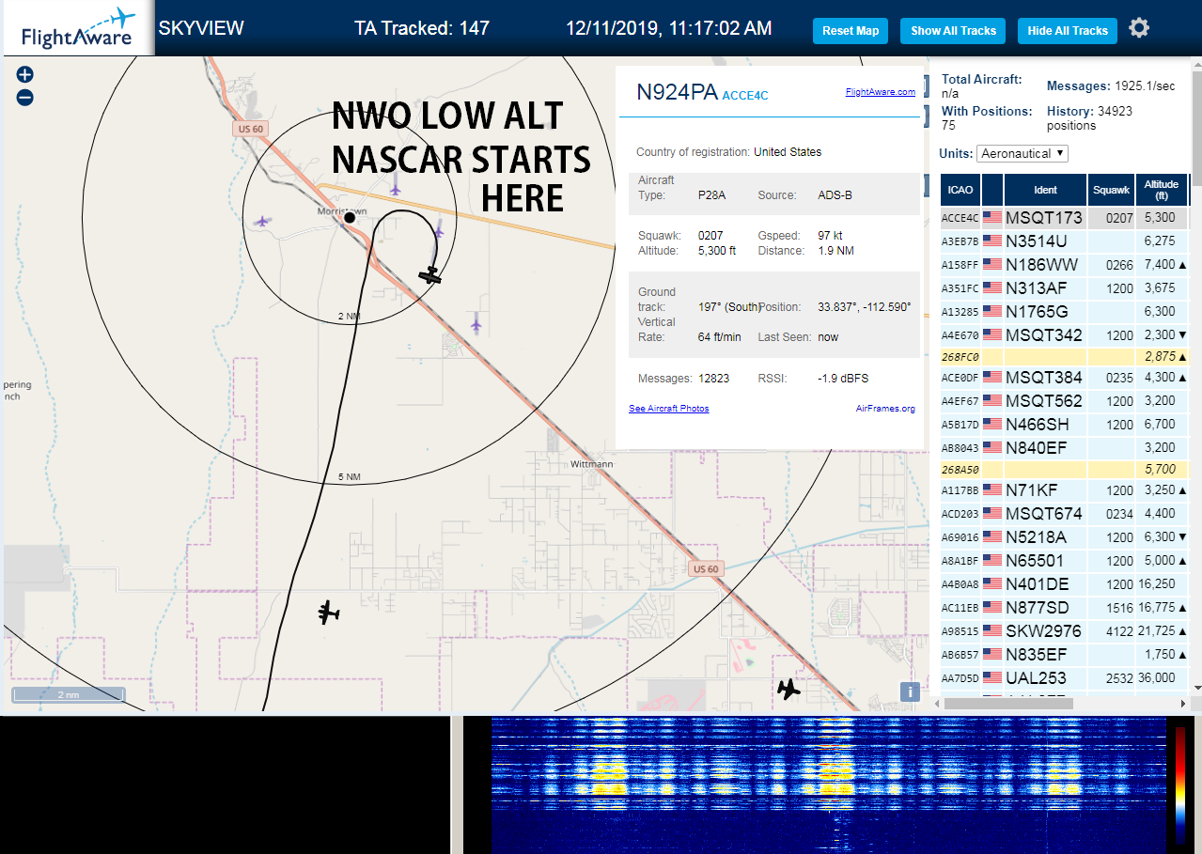The image size is (1202, 854).
Task: Sort the table by the Altitude (ft) column header
Action: [1162, 190]
